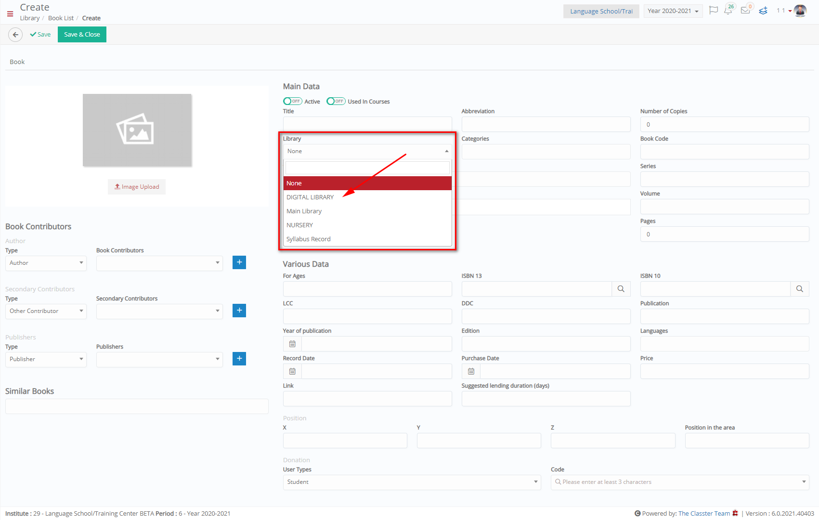
Task: Collapse the Library dropdown showing None
Action: (367, 151)
